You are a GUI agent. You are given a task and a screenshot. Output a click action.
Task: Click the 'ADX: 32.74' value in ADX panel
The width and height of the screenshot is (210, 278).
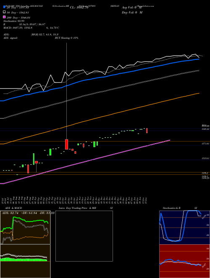click(x=10, y=213)
